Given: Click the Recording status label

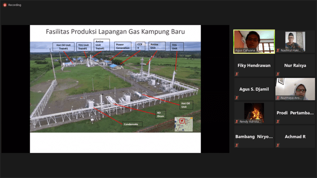Looking at the screenshot, I should click(x=15, y=5).
